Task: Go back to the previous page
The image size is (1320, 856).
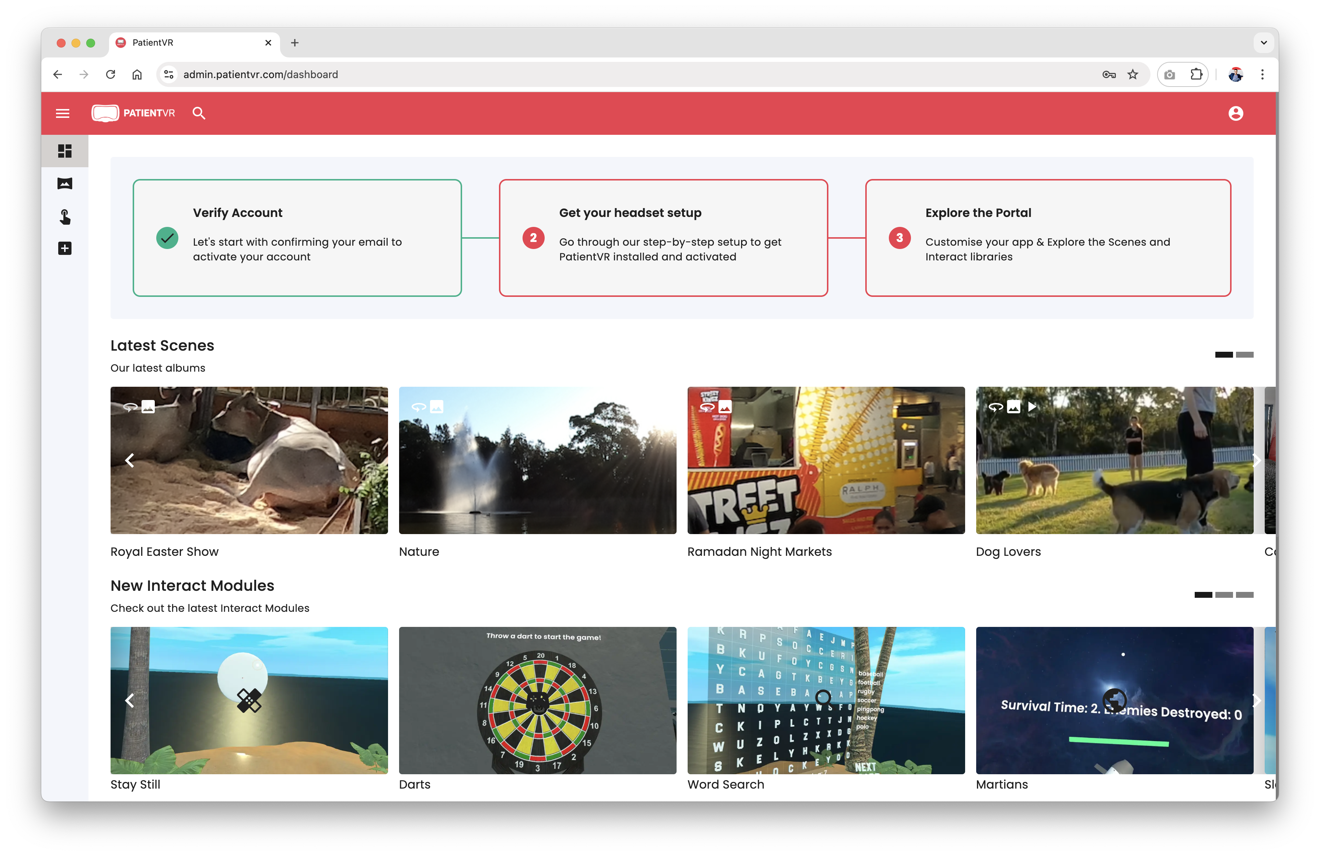Action: click(x=58, y=74)
